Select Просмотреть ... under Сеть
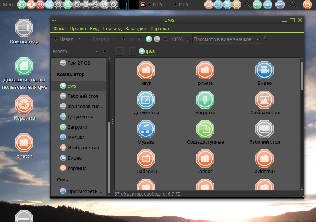The image size is (316, 222). click(x=78, y=191)
